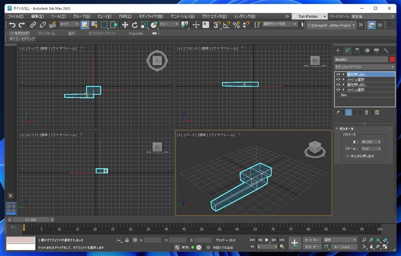
Task: Activate the Select and Move tool
Action: 125,25
